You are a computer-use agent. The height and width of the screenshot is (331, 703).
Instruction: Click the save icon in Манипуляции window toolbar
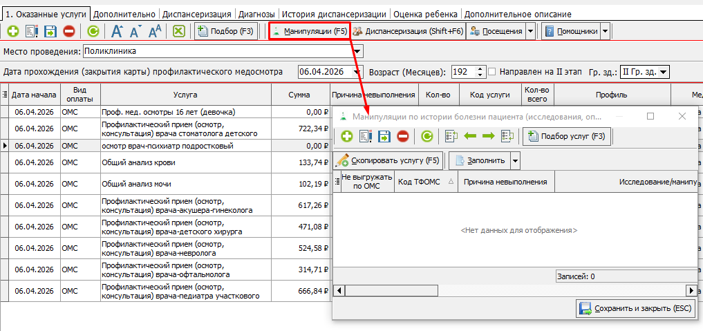[x=384, y=137]
